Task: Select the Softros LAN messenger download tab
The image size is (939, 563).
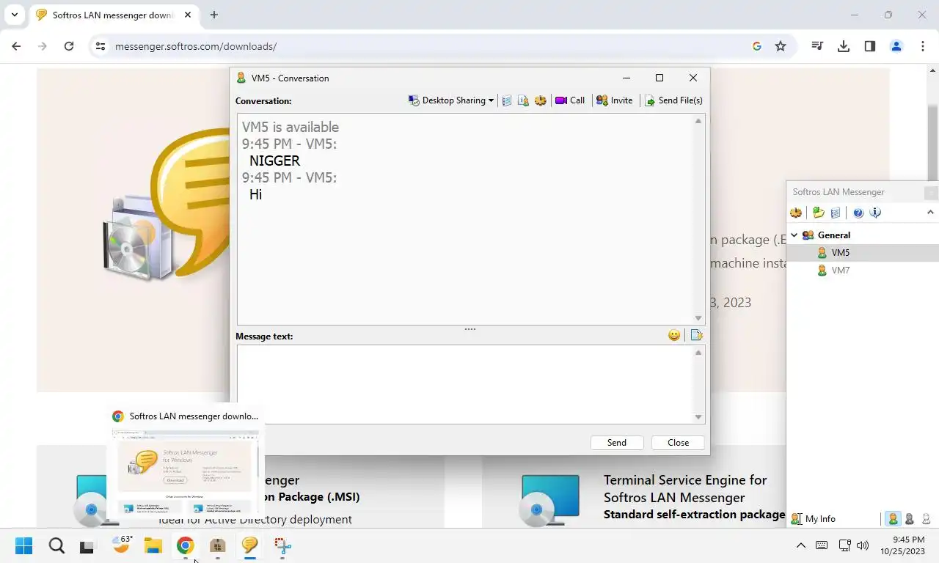Action: (114, 15)
